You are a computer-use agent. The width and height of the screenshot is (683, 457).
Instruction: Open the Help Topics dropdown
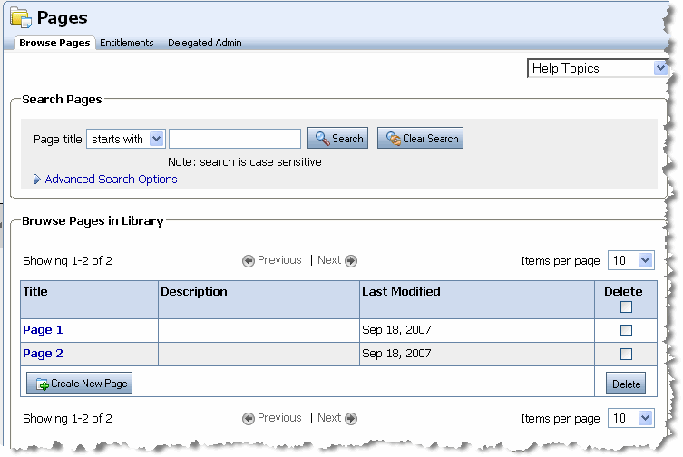click(x=598, y=68)
